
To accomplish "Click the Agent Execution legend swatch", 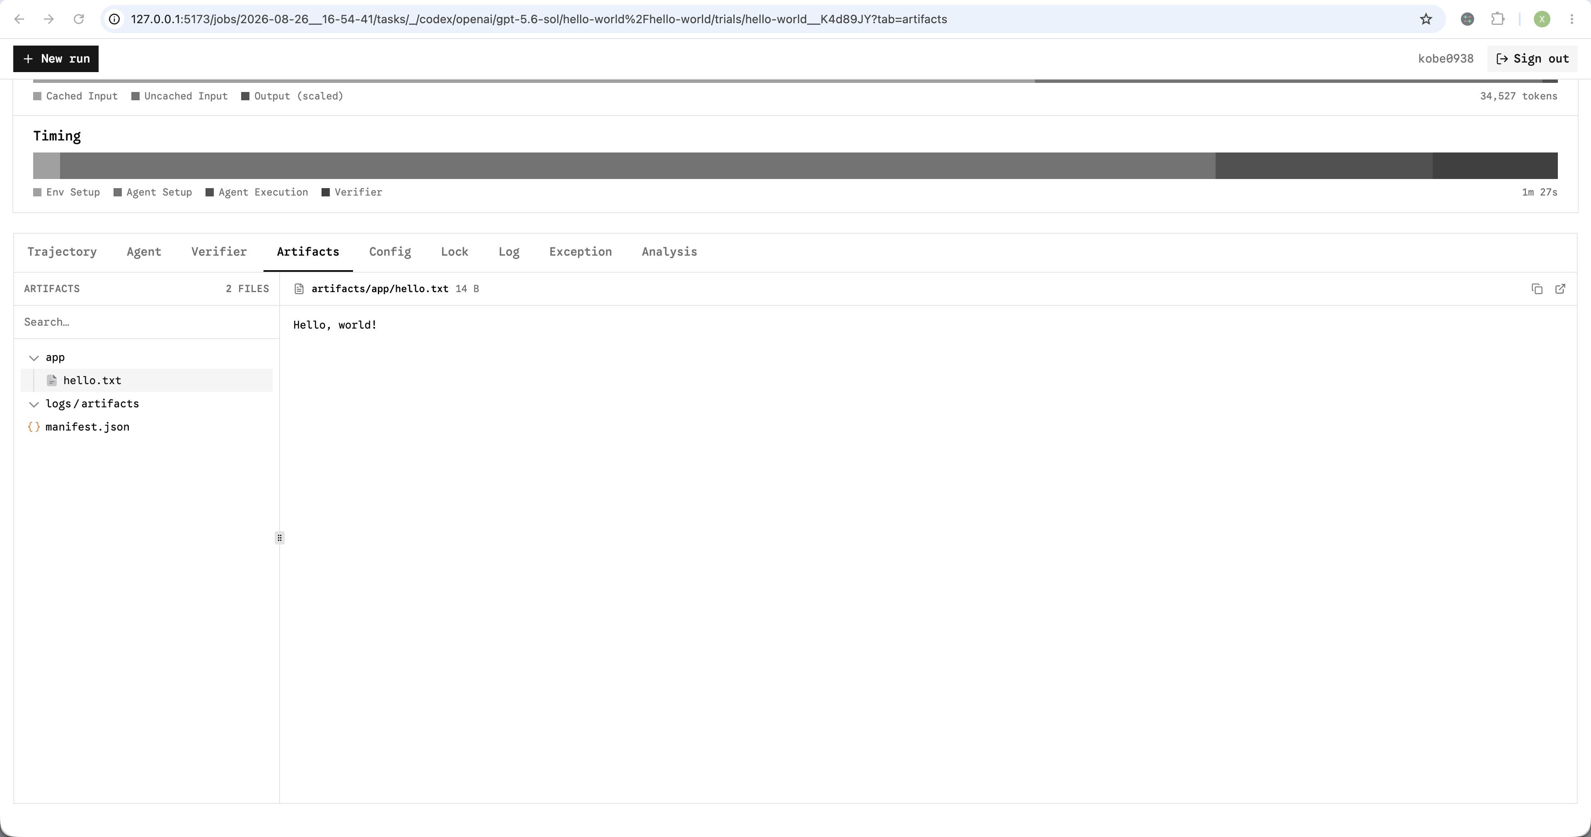I will pos(209,192).
